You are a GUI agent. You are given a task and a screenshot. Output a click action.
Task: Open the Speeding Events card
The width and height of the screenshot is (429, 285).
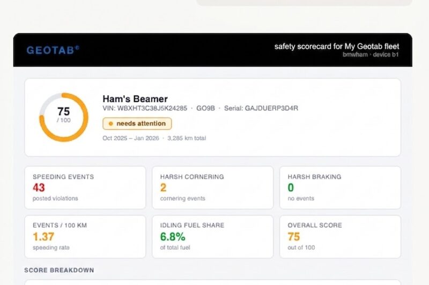tap(85, 187)
